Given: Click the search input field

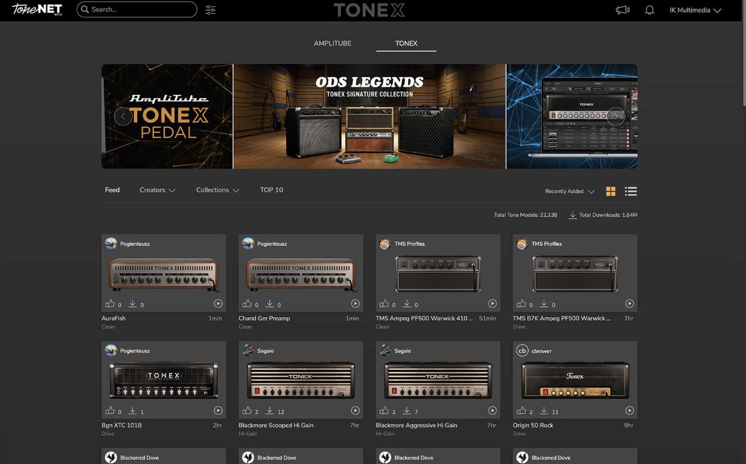Looking at the screenshot, I should click(x=141, y=9).
